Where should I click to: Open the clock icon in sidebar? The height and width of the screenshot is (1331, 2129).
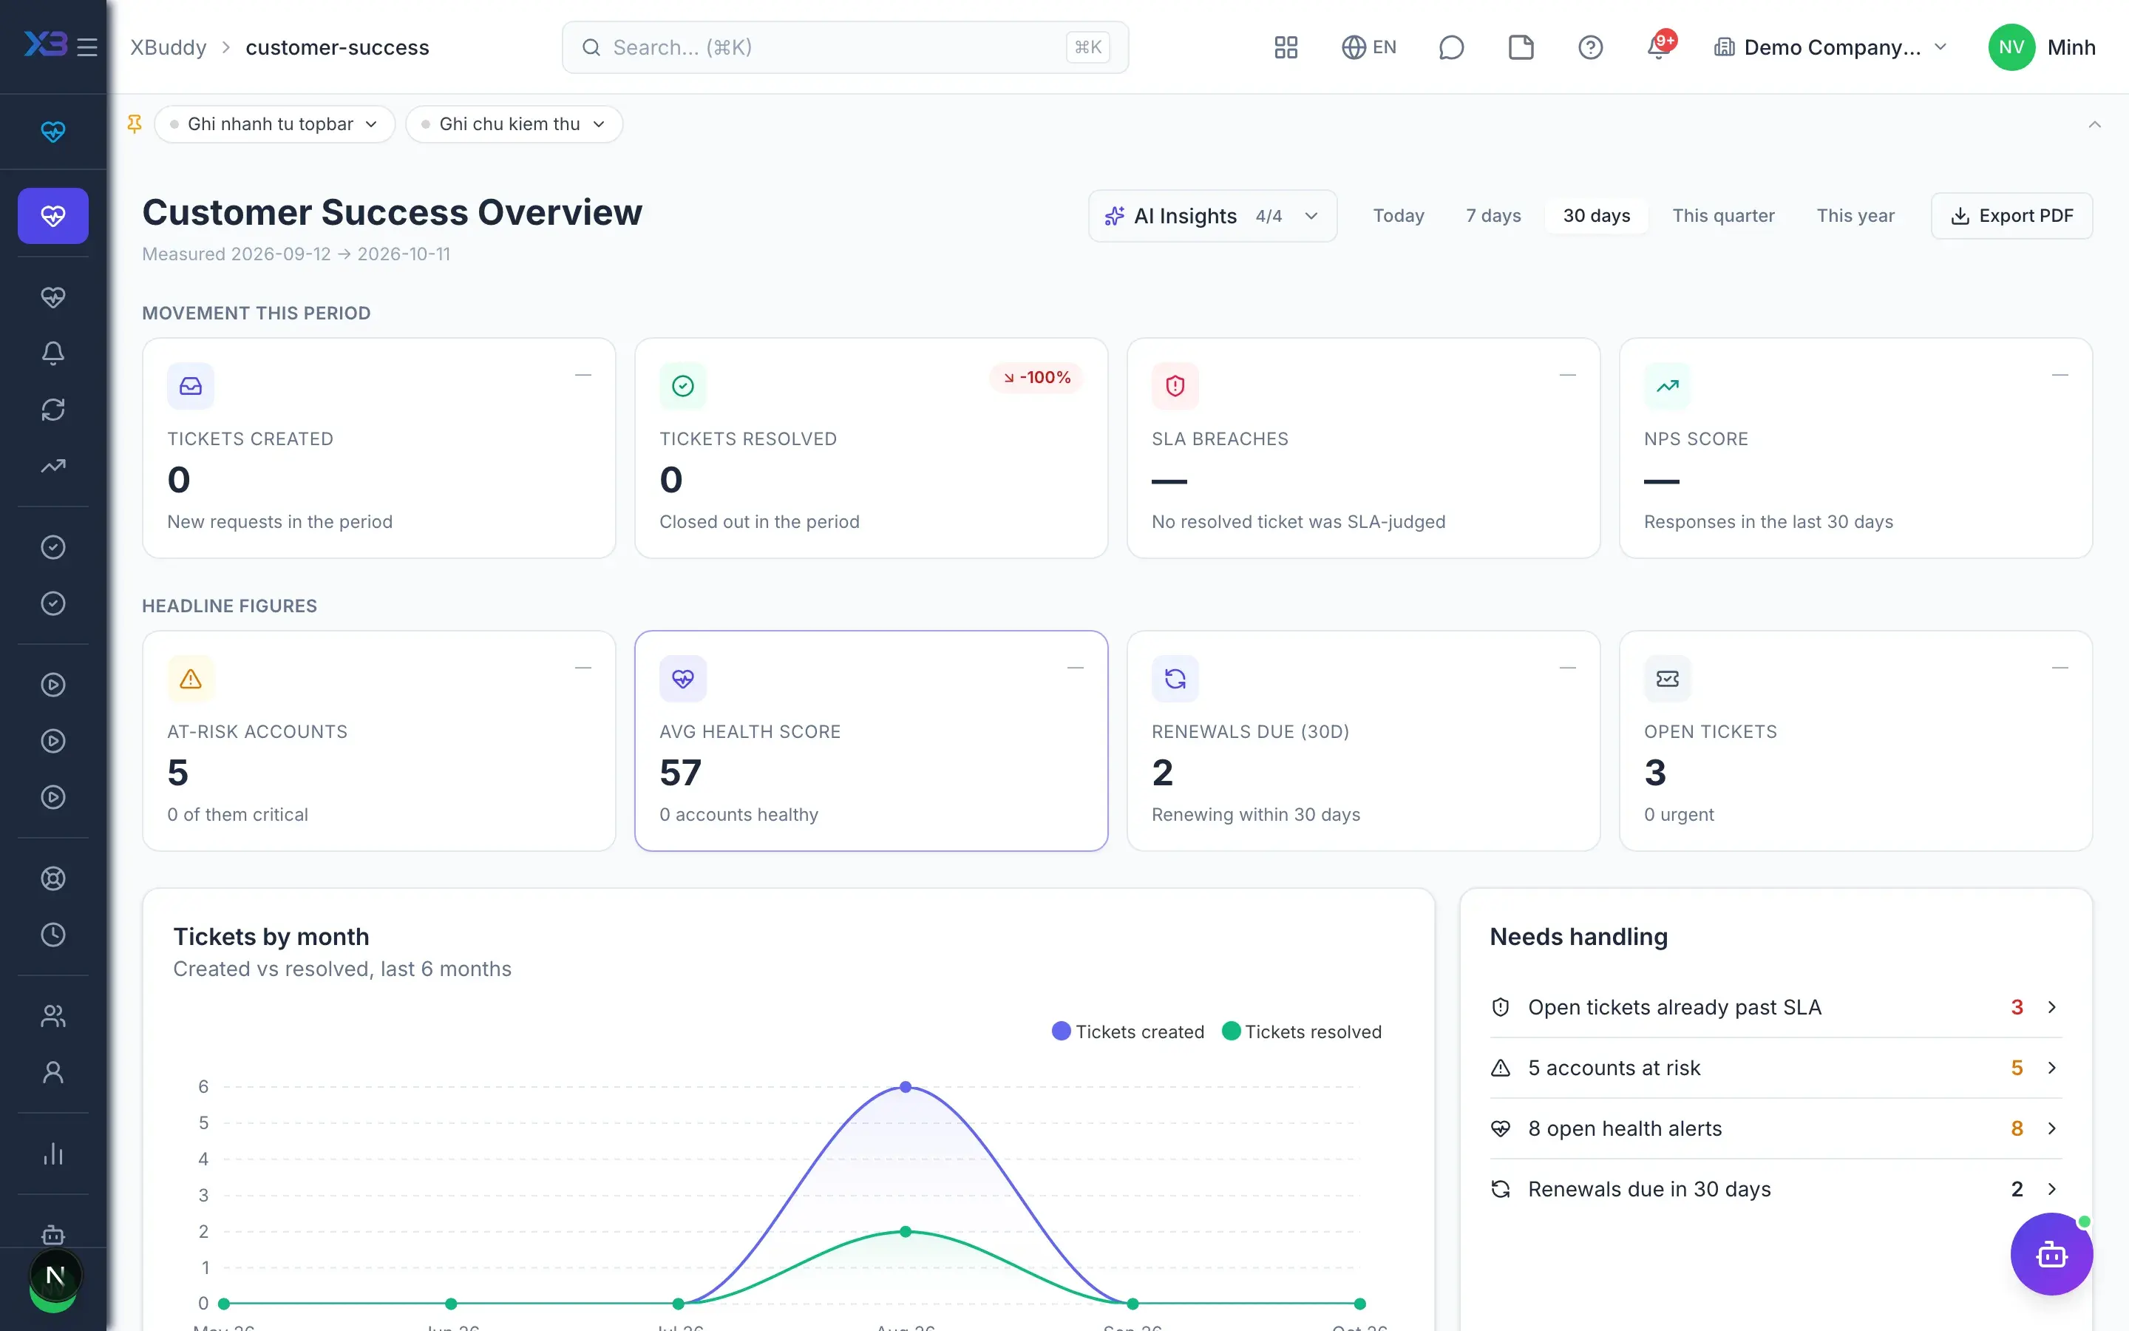click(x=52, y=935)
